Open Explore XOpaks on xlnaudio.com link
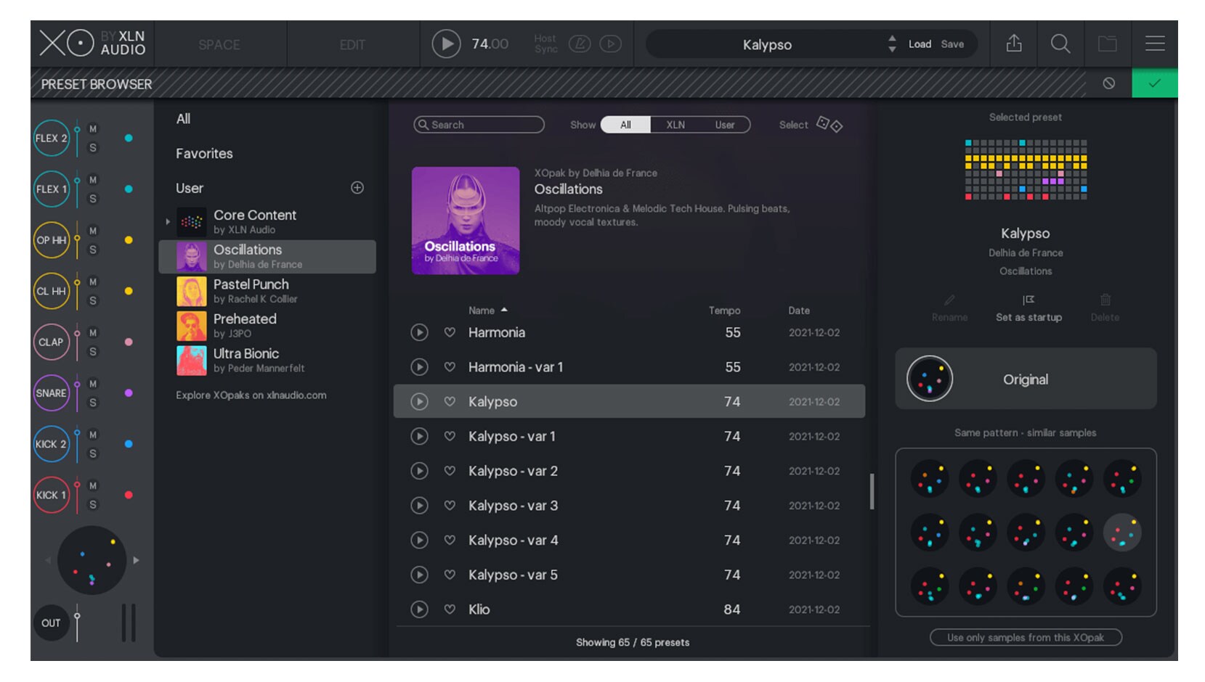This screenshot has height=682, width=1205. [251, 395]
